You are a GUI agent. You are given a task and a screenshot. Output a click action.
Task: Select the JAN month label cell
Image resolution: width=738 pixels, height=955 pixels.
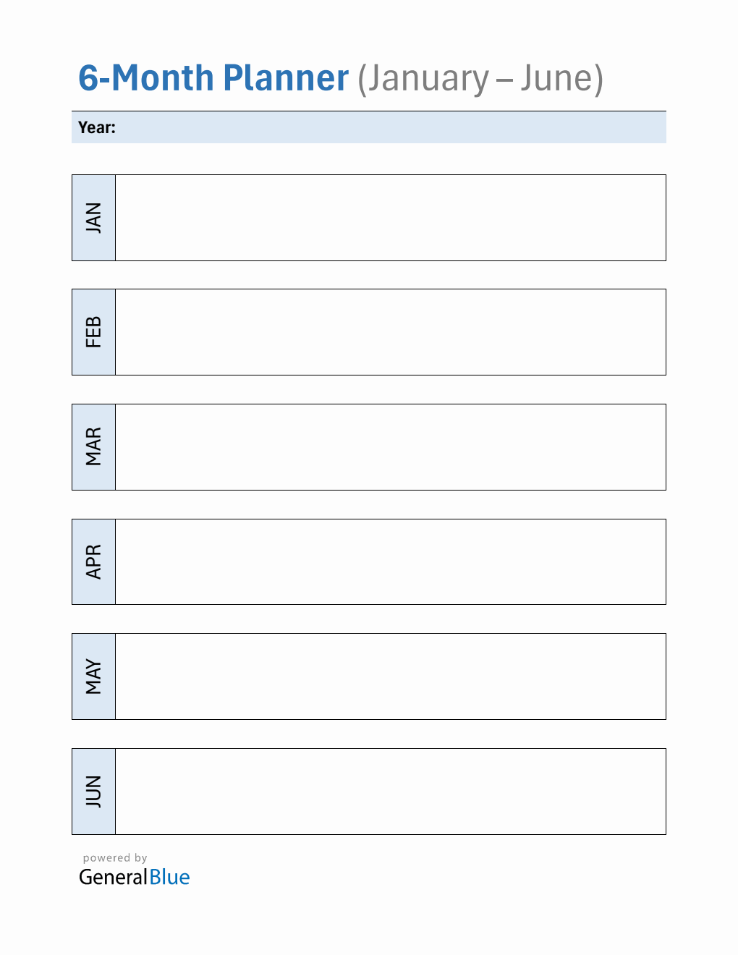[93, 218]
